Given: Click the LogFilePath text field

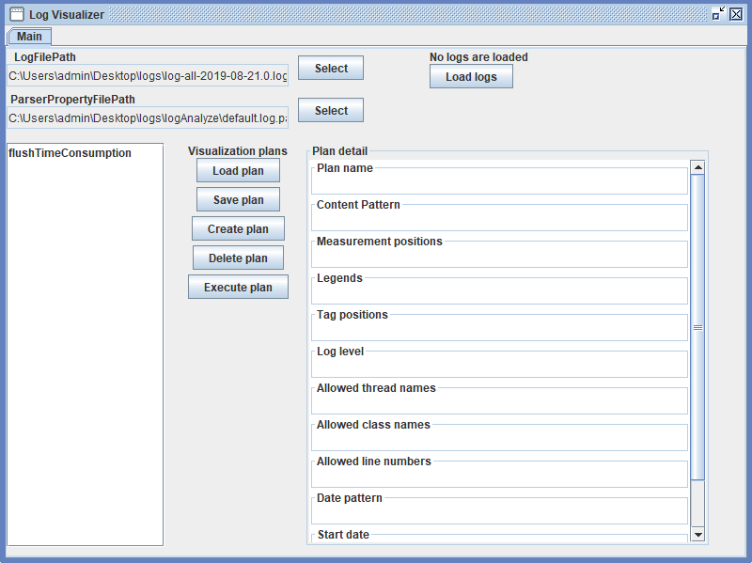Looking at the screenshot, I should pos(148,75).
